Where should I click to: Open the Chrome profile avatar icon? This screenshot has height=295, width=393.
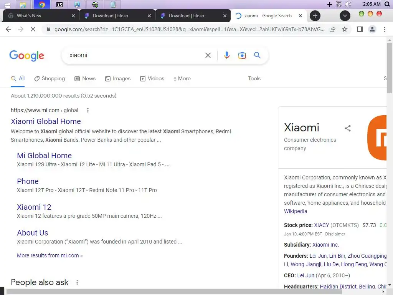(x=372, y=29)
